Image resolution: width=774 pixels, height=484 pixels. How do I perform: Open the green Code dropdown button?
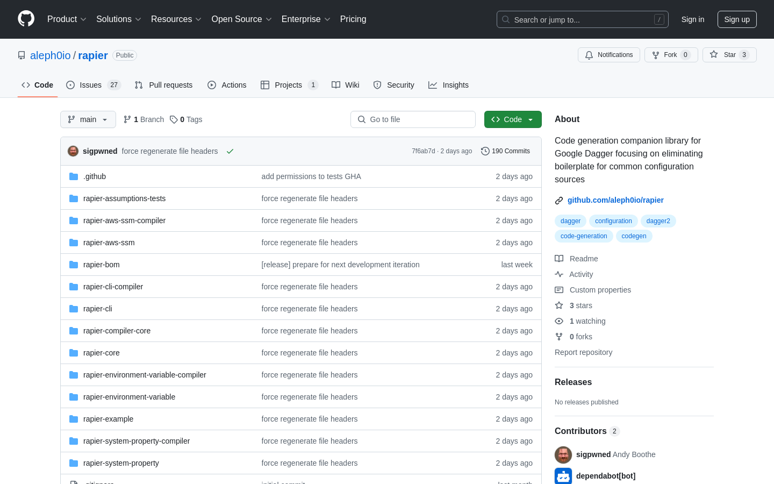[513, 119]
